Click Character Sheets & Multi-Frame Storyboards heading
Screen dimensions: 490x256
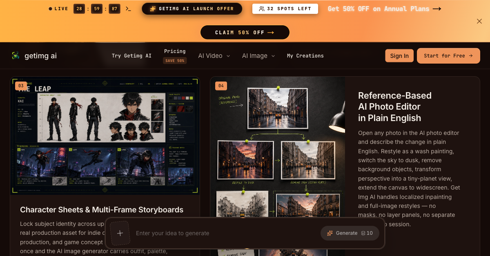(x=102, y=210)
